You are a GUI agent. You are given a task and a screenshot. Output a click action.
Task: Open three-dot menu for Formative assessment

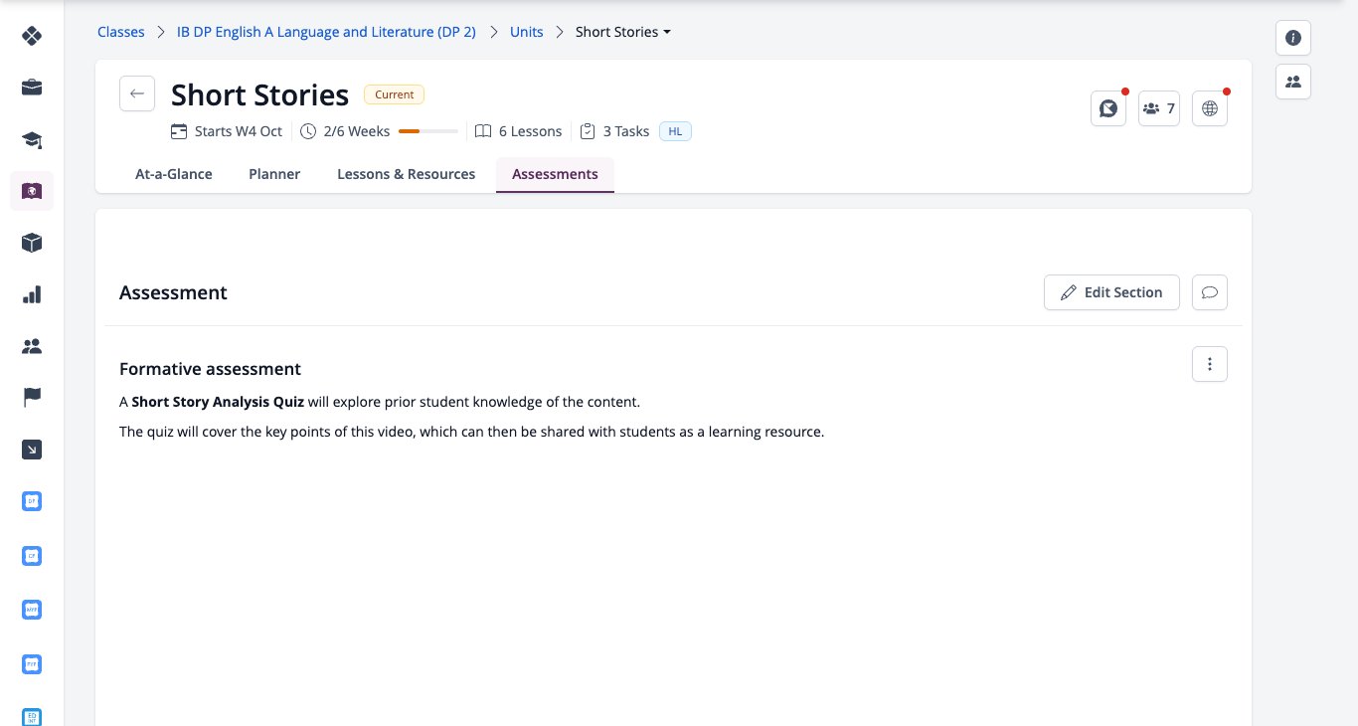(1210, 364)
